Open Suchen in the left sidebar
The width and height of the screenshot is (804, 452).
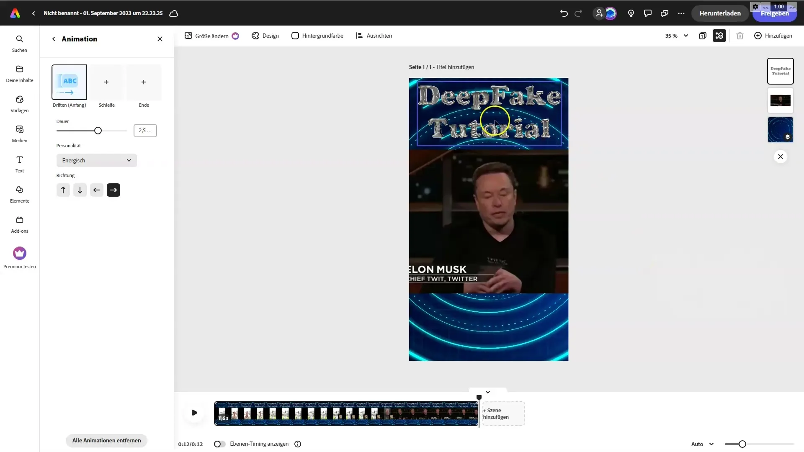click(x=20, y=44)
